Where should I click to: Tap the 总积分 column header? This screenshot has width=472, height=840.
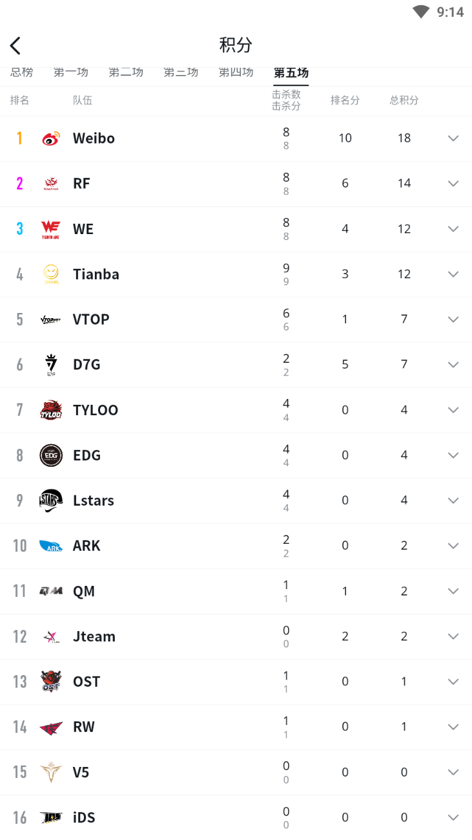[404, 100]
